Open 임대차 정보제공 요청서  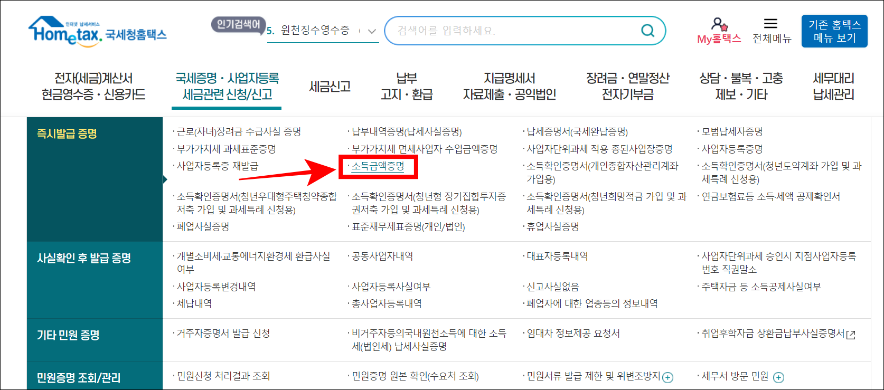[573, 334]
